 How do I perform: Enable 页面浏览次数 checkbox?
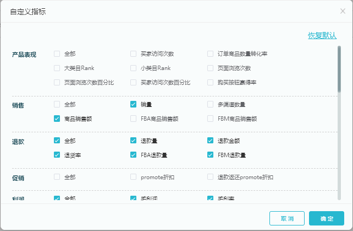(x=210, y=68)
